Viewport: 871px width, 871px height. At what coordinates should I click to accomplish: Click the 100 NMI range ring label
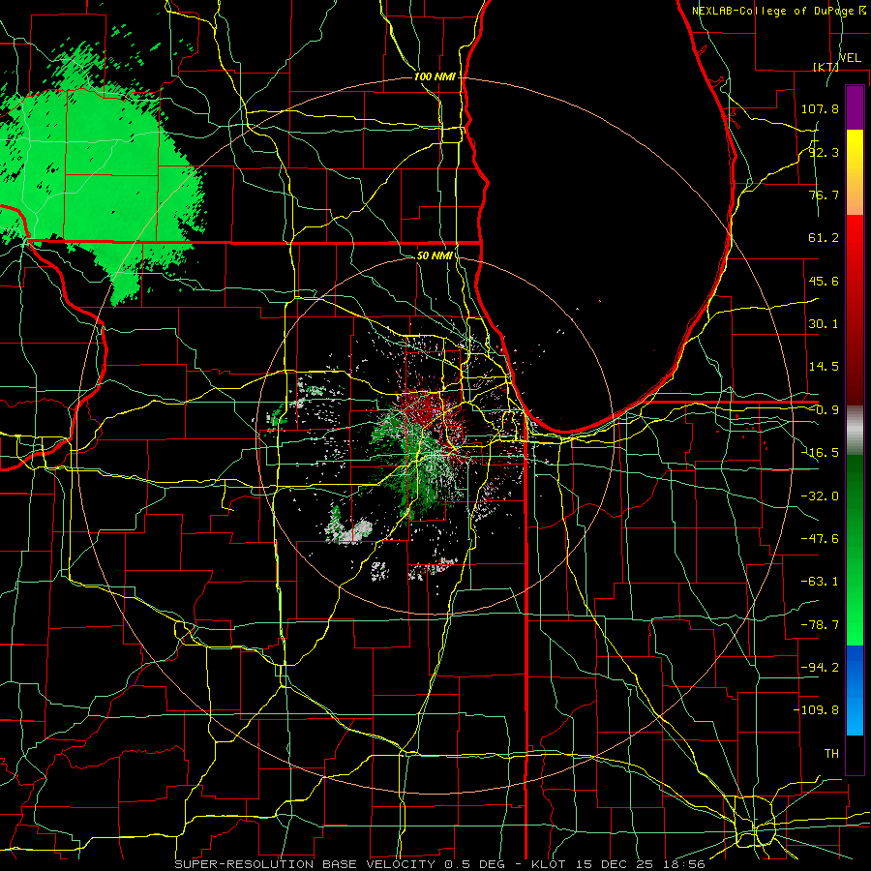point(435,76)
